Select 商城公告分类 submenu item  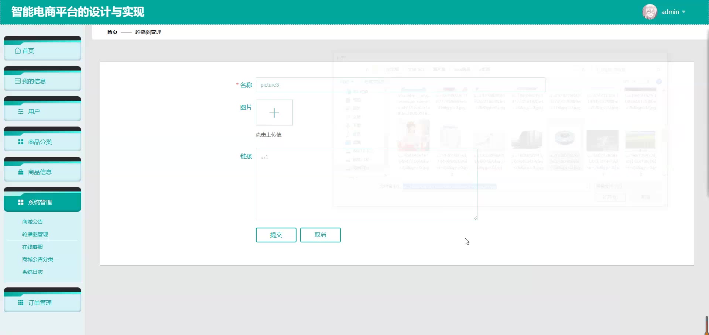tap(38, 259)
